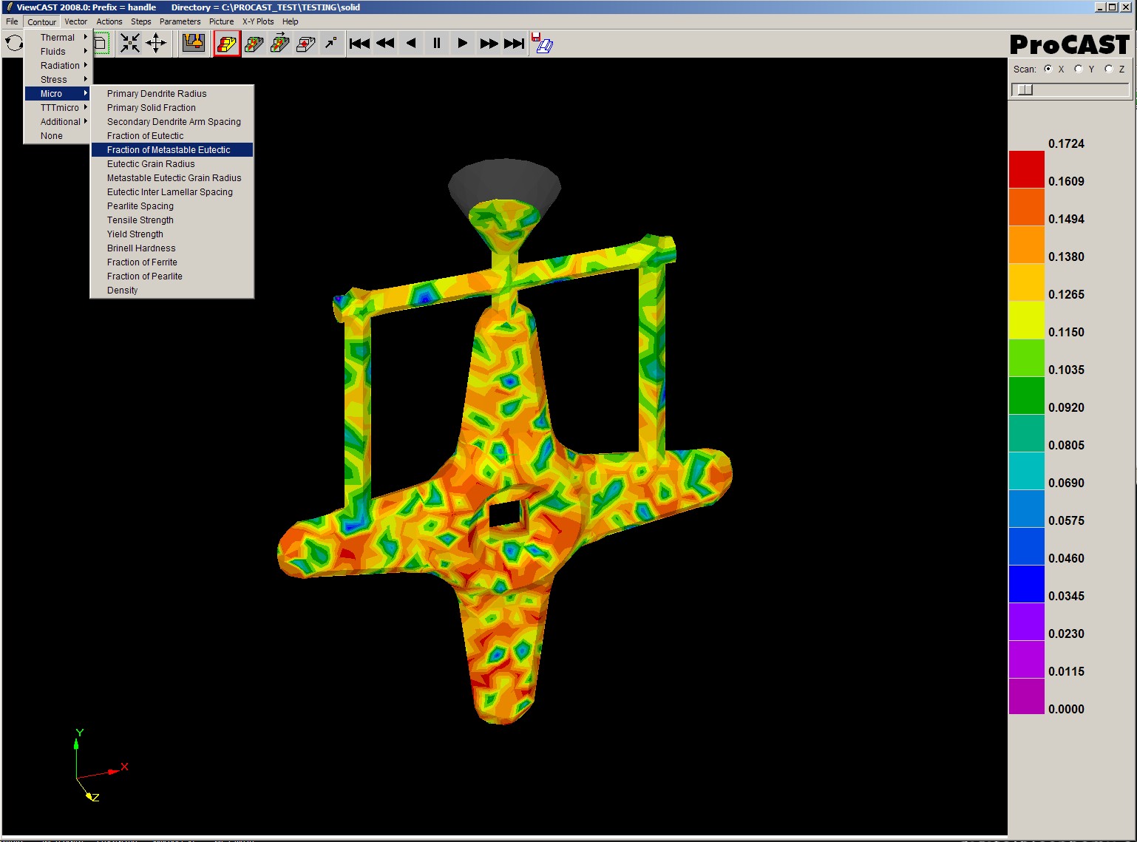Select X scan direction radio

point(1048,69)
